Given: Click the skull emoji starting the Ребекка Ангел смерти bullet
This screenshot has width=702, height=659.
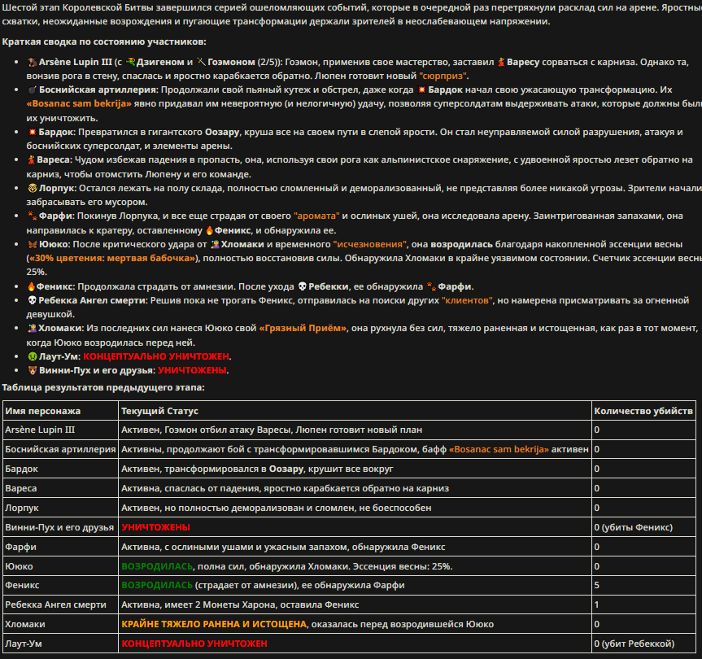Looking at the screenshot, I should coord(33,300).
